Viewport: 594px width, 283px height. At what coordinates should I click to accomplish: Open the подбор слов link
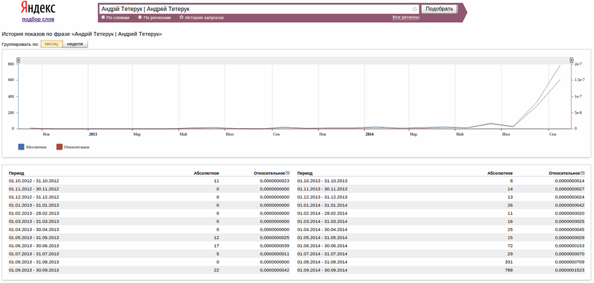tap(38, 19)
